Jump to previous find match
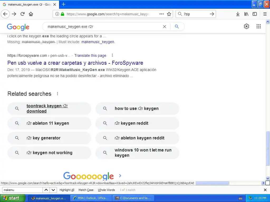 pyautogui.click(x=46, y=190)
